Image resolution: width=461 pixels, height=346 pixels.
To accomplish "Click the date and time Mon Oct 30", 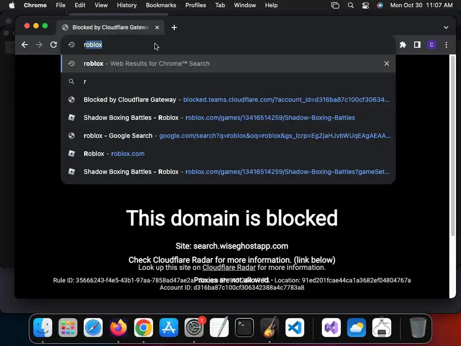I will coord(421,5).
